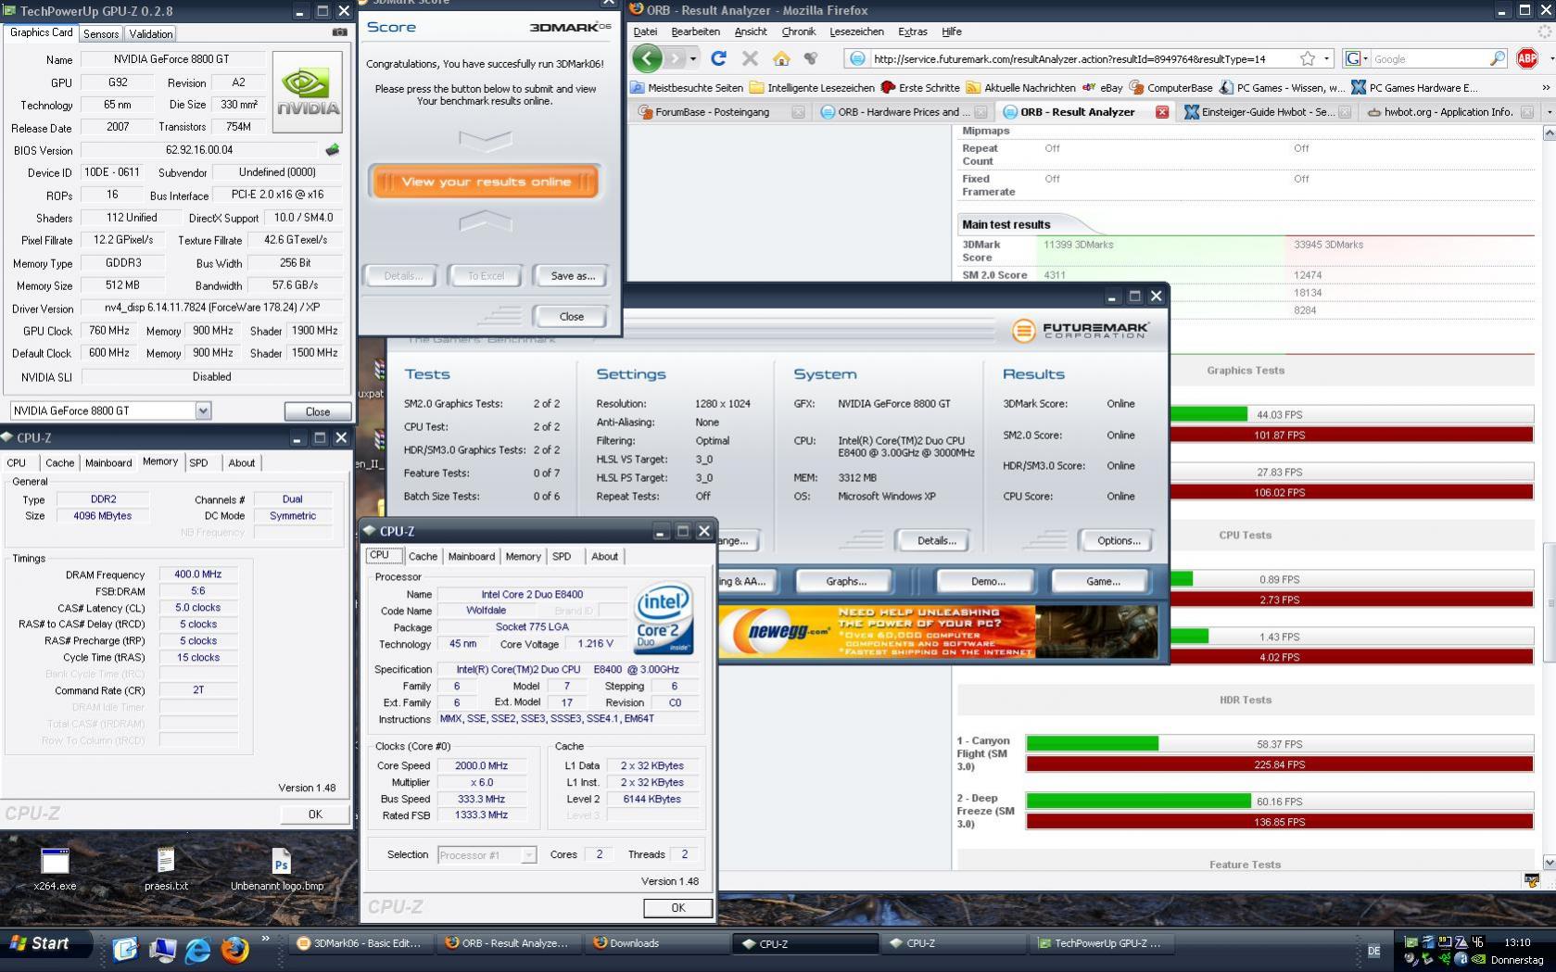This screenshot has width=1556, height=972.
Task: Expand the address bar URL history dropdown
Action: click(x=1326, y=58)
